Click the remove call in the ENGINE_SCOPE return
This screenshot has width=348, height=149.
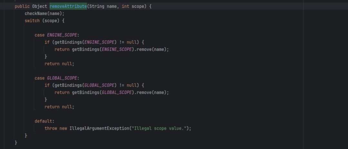(144, 50)
